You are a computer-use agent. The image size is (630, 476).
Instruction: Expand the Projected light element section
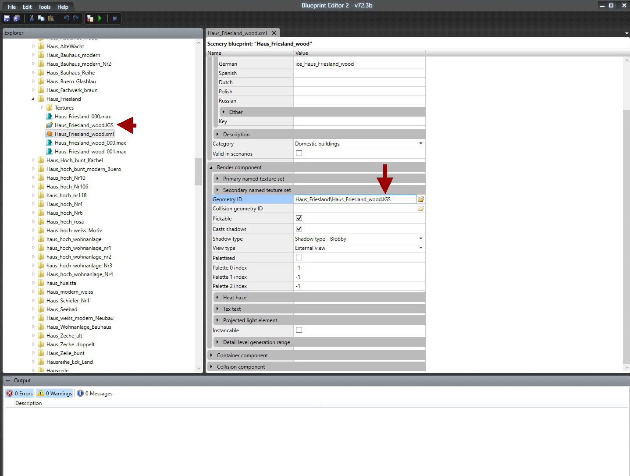217,320
